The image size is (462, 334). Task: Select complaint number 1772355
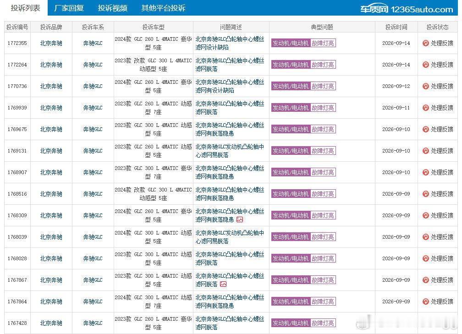[17, 43]
